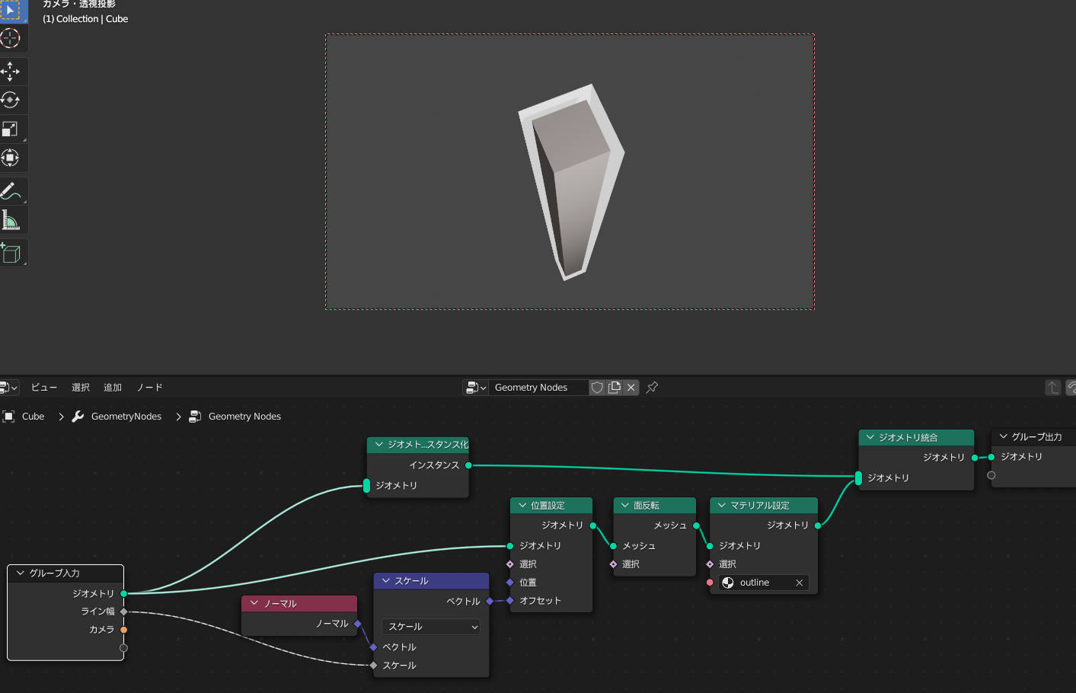This screenshot has height=693, width=1076.
Task: Collapse the スケール node
Action: pyautogui.click(x=386, y=580)
